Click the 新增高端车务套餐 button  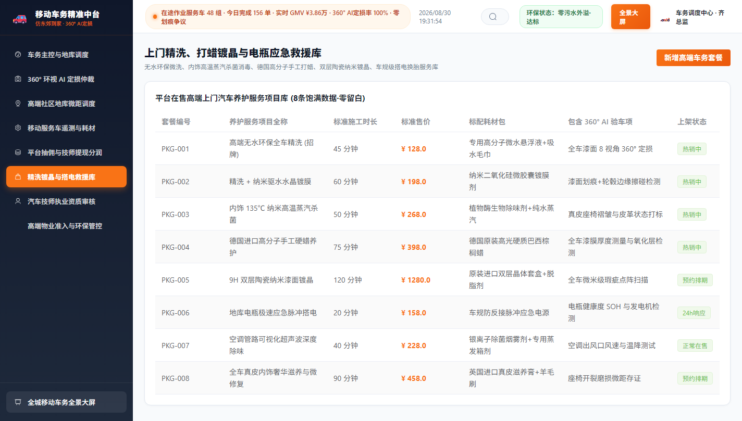pos(693,58)
